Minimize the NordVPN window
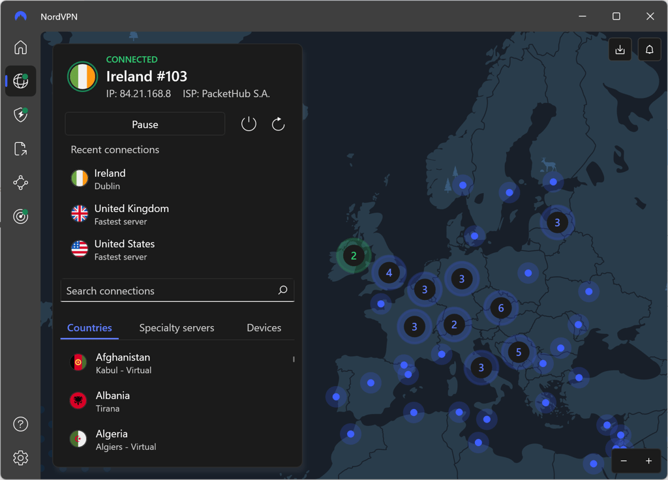This screenshot has width=668, height=480. [583, 16]
